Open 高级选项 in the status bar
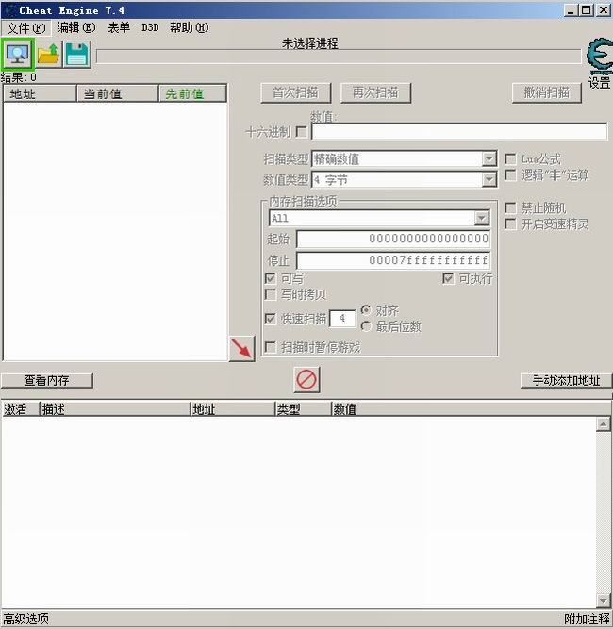 coord(25,619)
